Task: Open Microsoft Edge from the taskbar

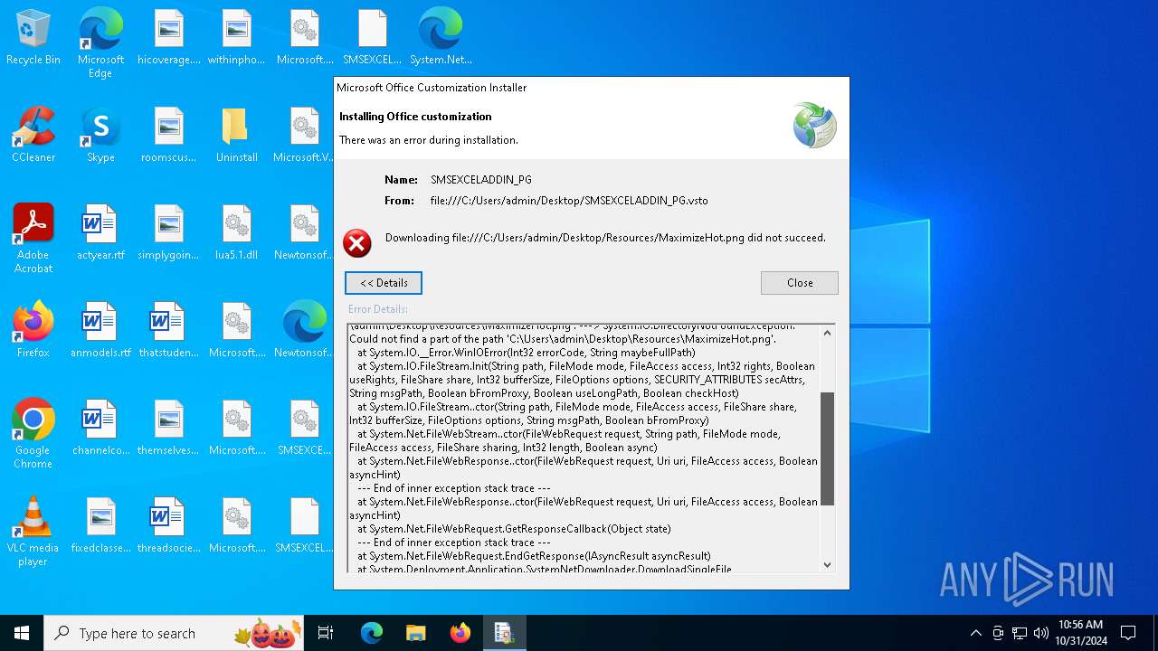Action: point(372,633)
